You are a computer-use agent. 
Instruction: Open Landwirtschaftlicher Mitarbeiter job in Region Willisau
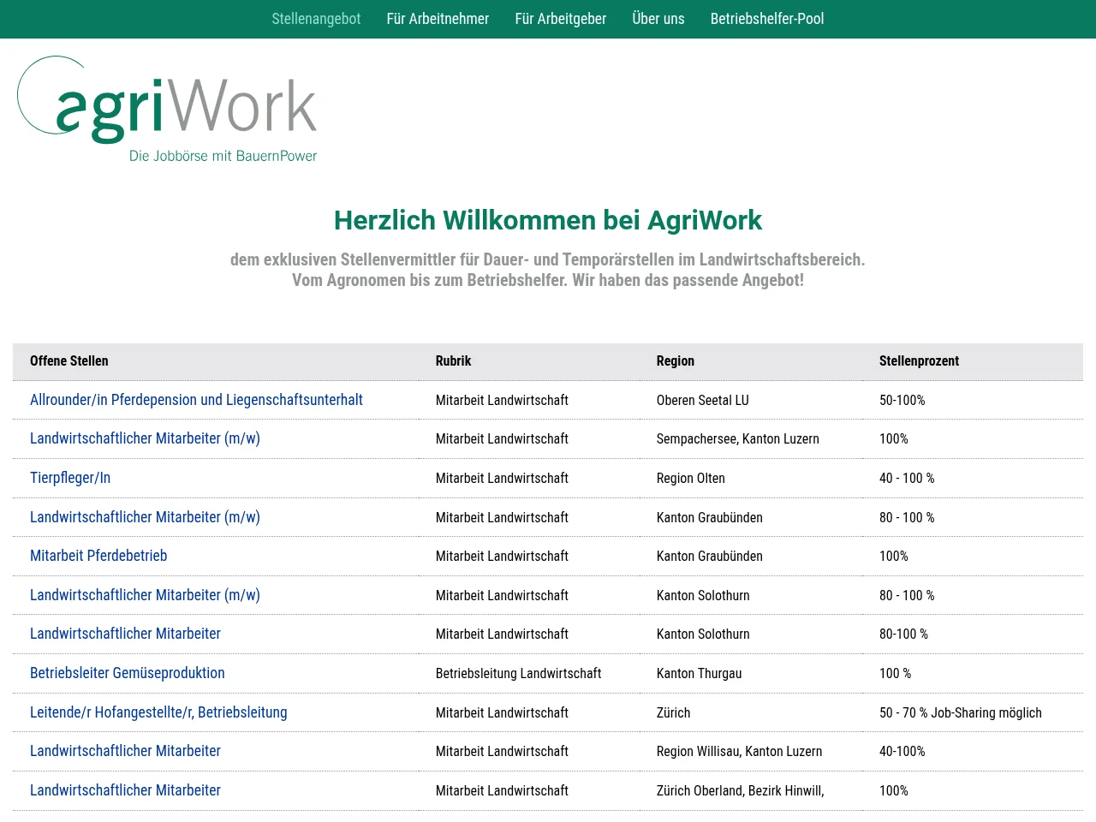pos(125,751)
